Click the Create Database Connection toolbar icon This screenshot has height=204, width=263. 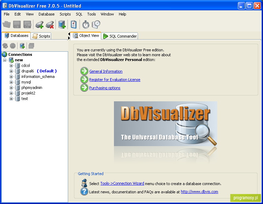62,24
